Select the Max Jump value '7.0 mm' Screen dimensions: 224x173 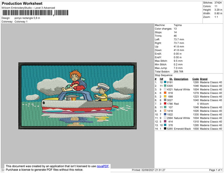click(178, 68)
